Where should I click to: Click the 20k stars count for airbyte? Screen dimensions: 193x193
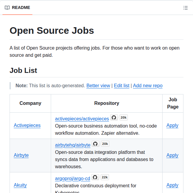pyautogui.click(x=105, y=144)
